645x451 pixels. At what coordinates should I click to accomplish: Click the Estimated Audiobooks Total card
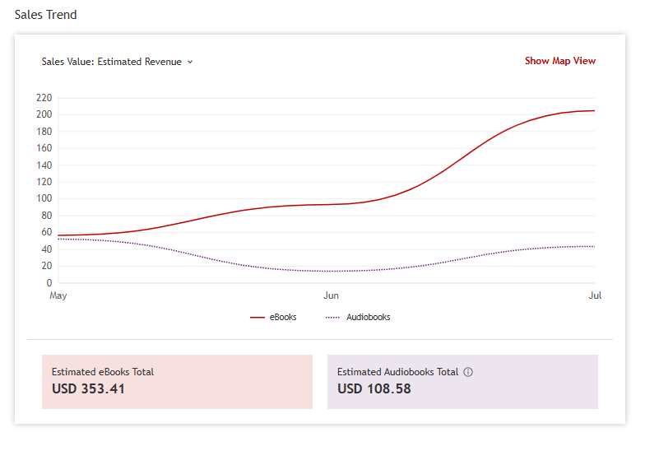462,382
